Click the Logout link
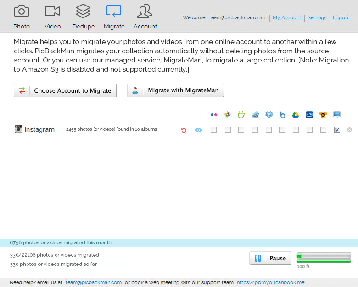This screenshot has width=358, height=287. tap(341, 17)
